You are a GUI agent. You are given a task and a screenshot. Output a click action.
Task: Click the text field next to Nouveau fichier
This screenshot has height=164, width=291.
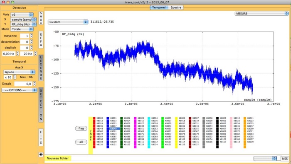pos(162,159)
